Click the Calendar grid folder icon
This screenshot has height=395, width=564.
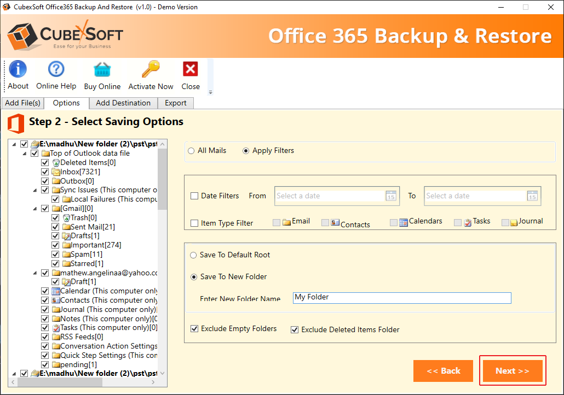pos(56,291)
